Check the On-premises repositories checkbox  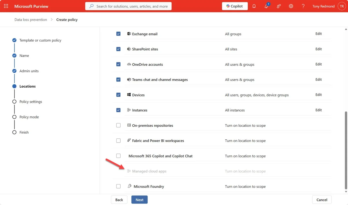(x=118, y=125)
